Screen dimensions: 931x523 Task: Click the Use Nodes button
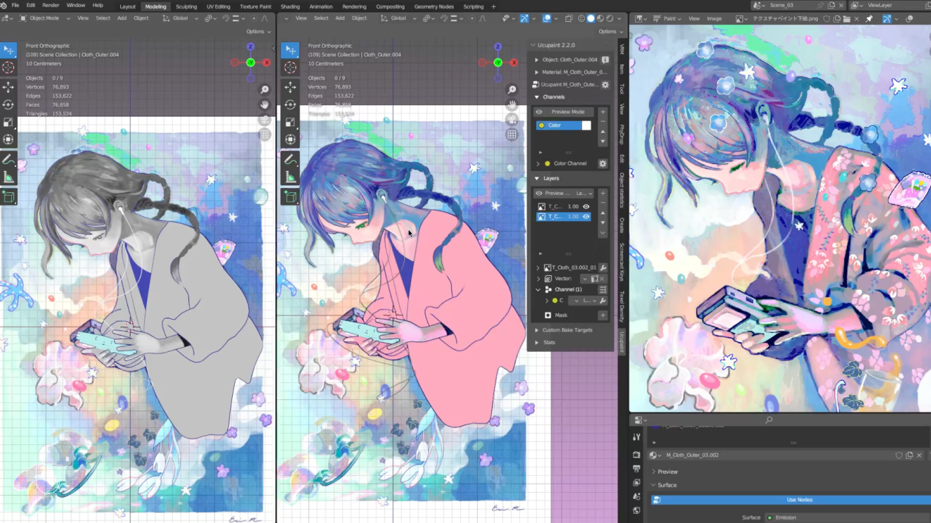tap(799, 500)
